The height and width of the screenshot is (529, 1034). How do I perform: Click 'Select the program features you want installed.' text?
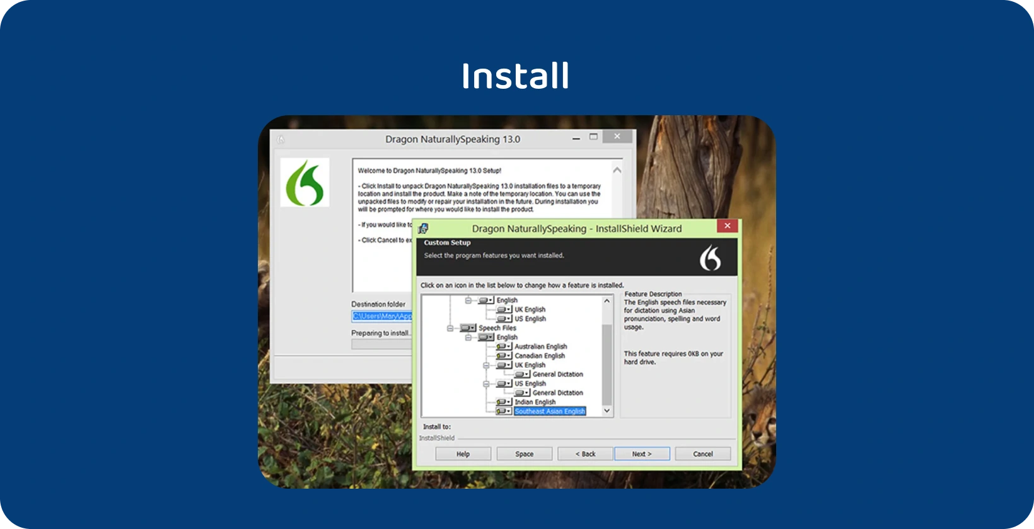tap(494, 256)
